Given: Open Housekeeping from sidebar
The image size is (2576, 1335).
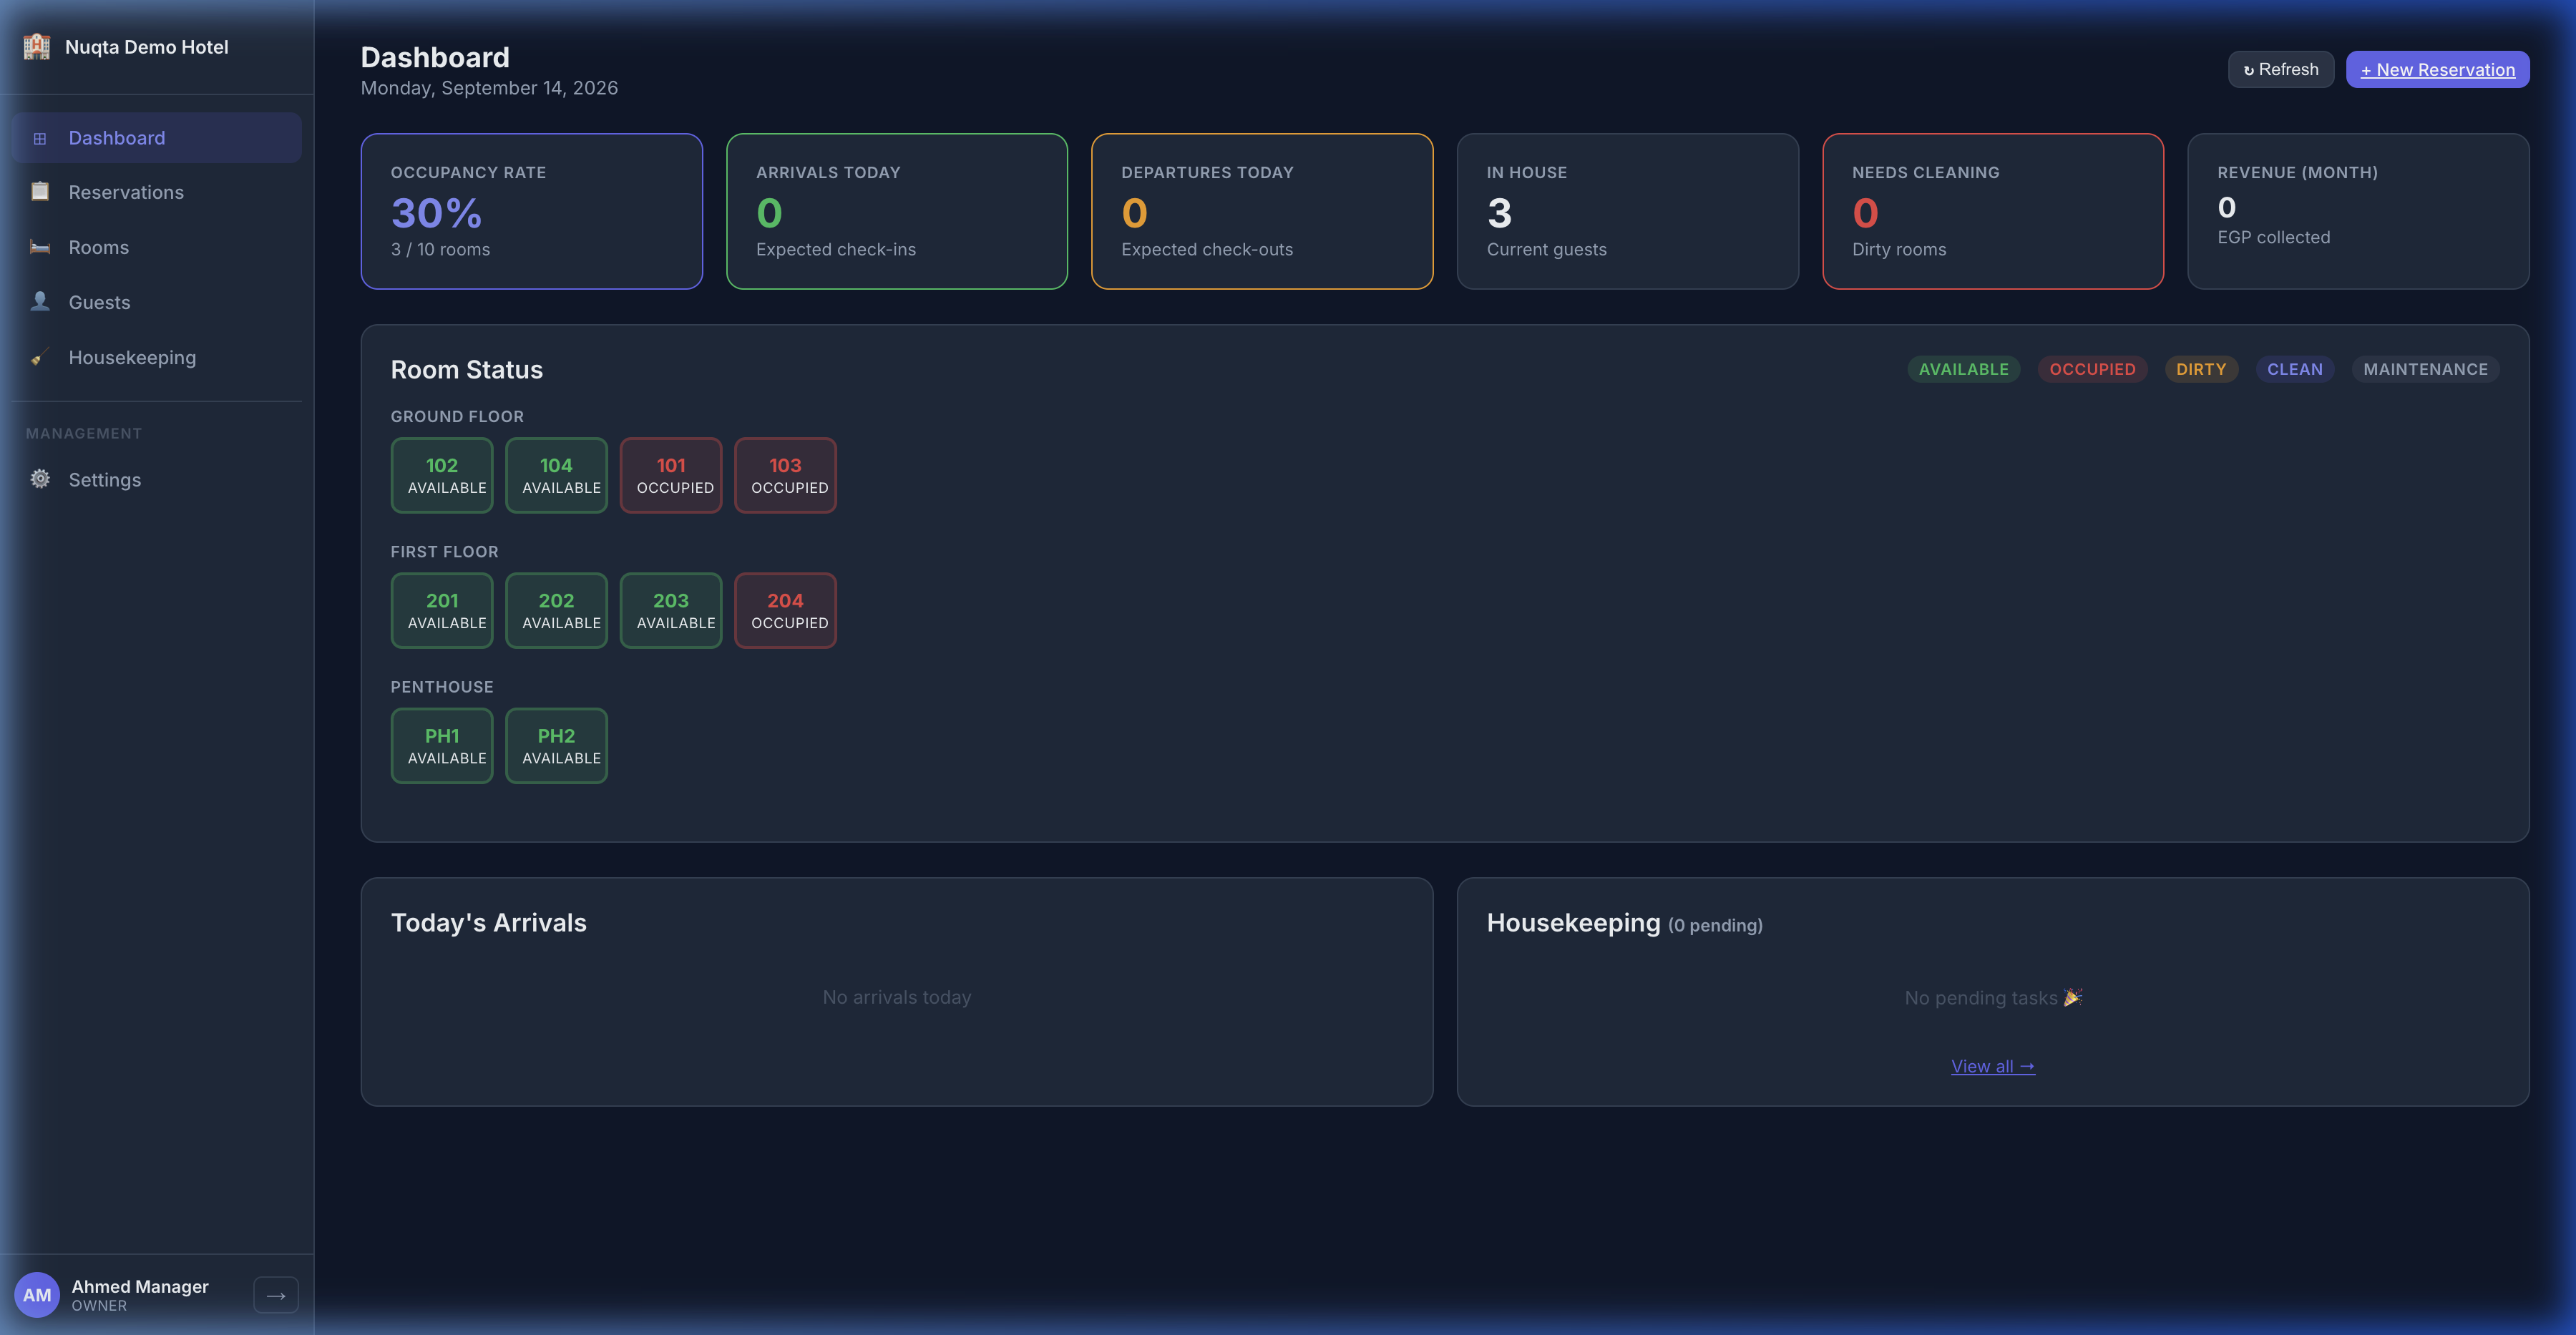Looking at the screenshot, I should [x=157, y=357].
